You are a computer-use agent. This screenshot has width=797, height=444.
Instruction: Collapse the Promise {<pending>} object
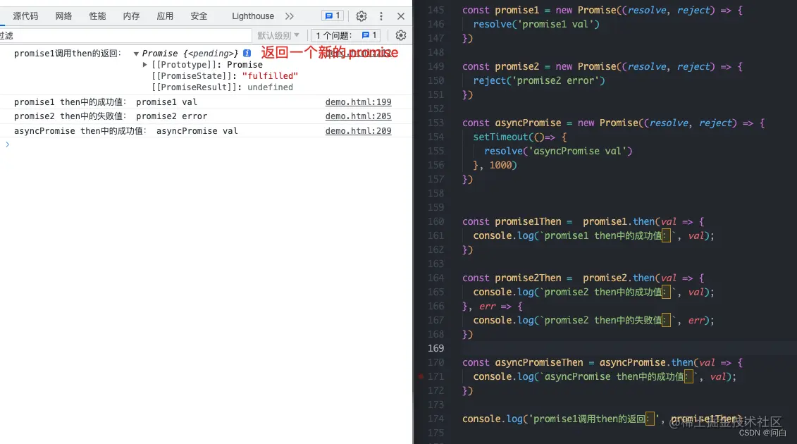coord(136,54)
